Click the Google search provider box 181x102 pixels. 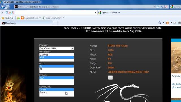tap(175, 7)
